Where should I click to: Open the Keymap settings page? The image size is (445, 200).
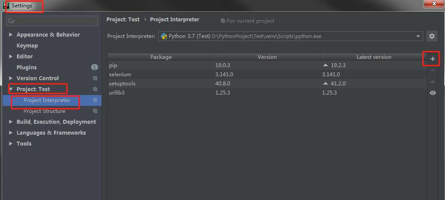click(x=27, y=46)
